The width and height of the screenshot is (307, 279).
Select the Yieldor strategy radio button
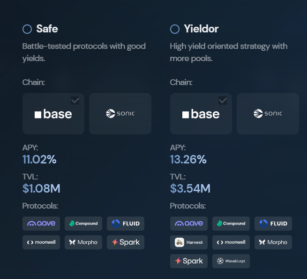(175, 29)
